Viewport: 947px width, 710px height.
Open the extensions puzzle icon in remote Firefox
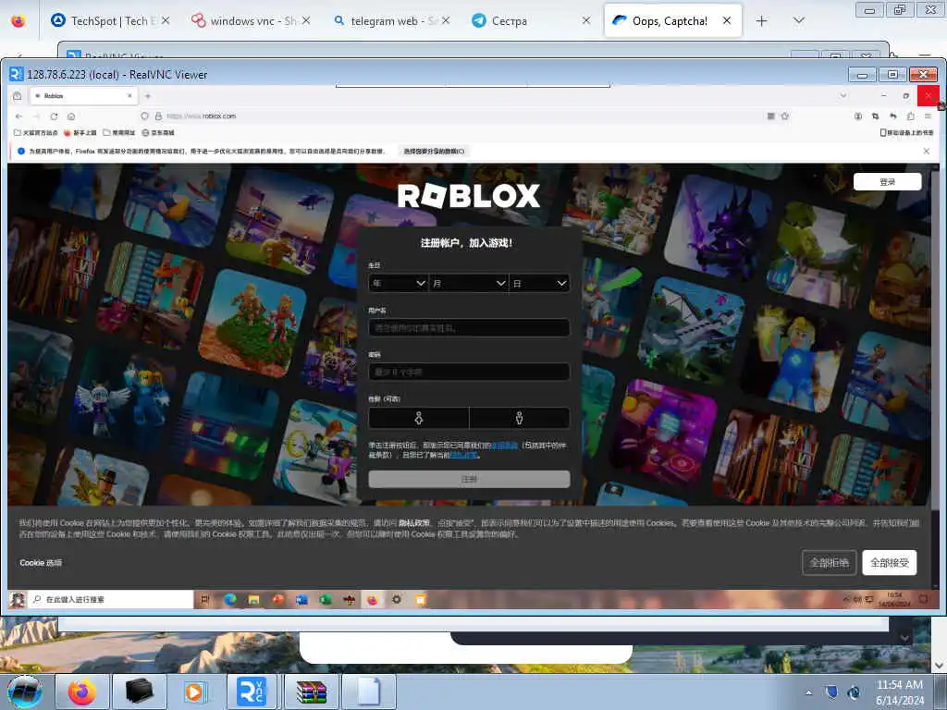910,116
